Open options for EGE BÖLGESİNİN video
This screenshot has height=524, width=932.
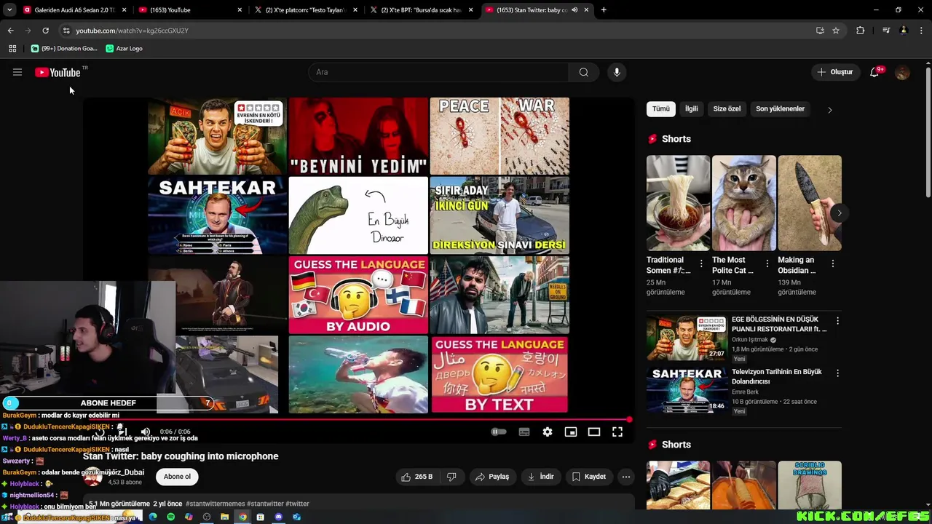pos(837,321)
